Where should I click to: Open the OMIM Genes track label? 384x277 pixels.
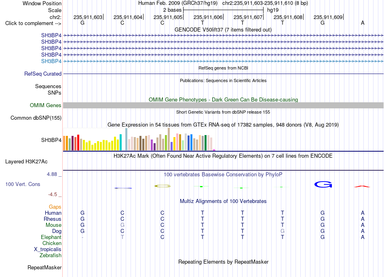coord(46,105)
